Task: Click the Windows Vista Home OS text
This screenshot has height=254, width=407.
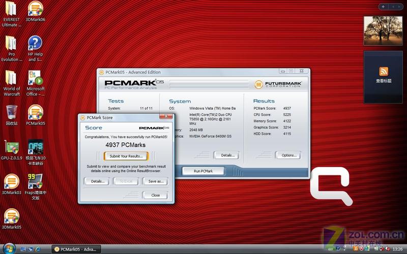Action: [212, 108]
